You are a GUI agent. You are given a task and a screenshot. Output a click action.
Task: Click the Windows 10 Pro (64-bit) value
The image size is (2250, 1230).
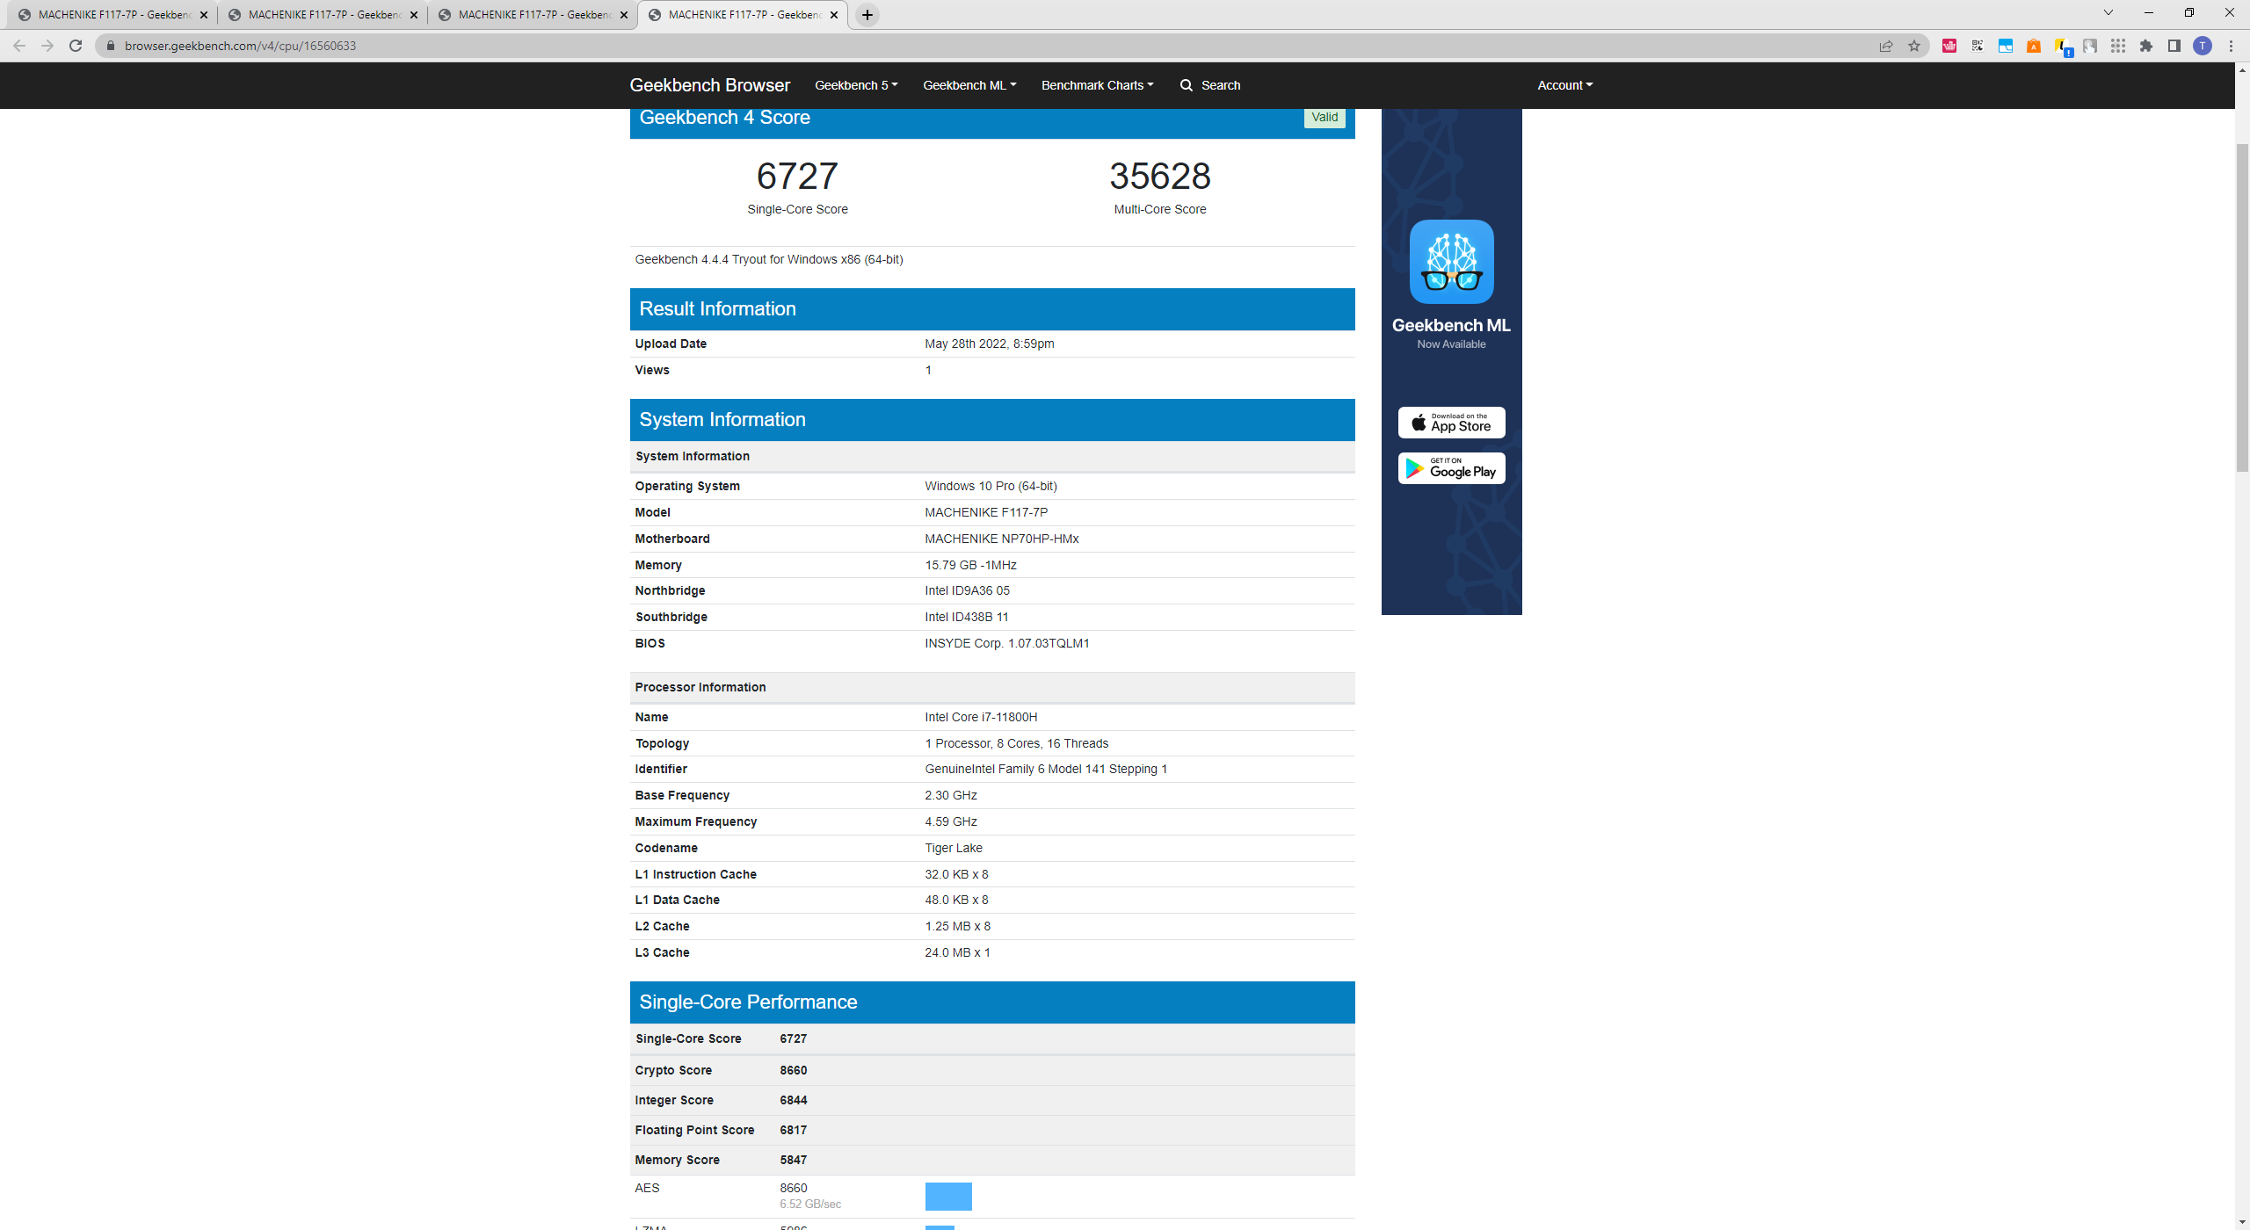tap(991, 486)
